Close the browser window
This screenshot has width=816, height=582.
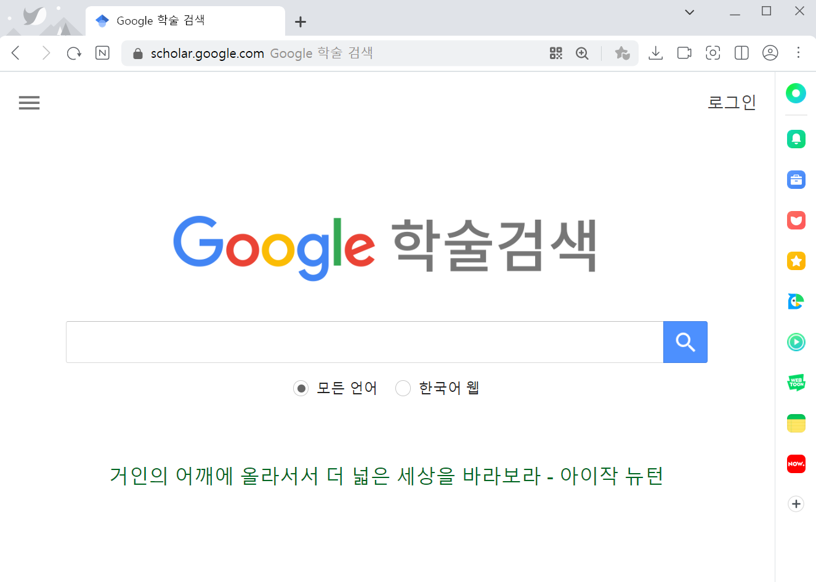click(x=799, y=11)
